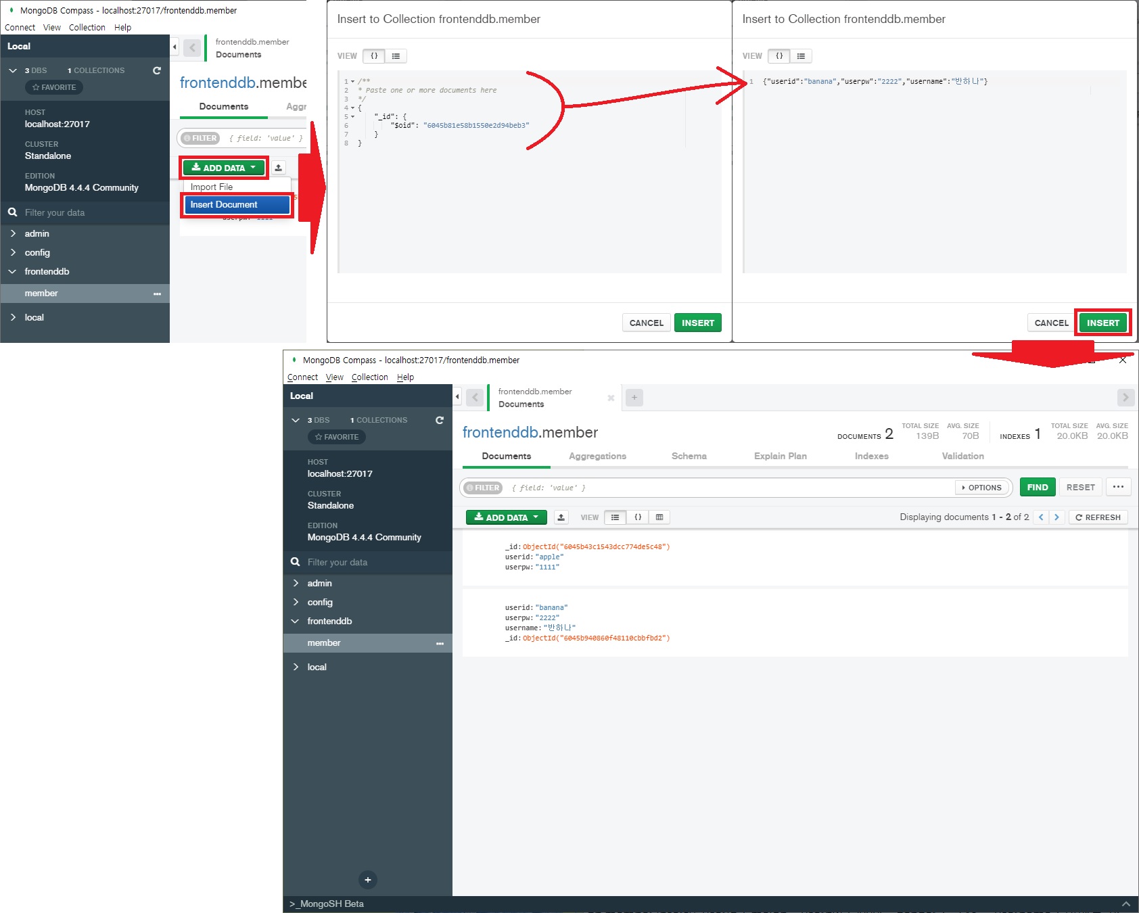This screenshot has height=913, width=1139.
Task: Choose Insert Document from ADD DATA menu
Action: (237, 204)
